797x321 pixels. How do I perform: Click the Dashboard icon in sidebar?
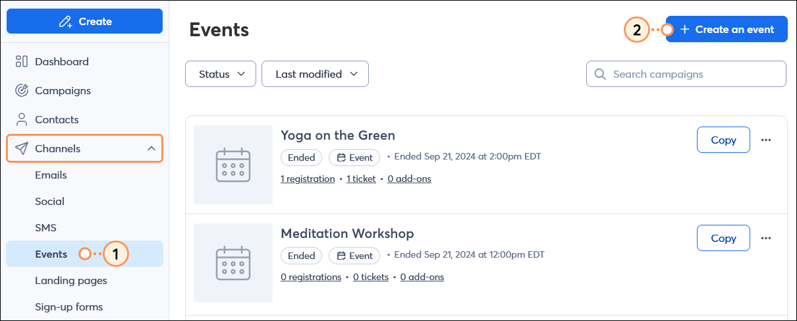coord(22,62)
